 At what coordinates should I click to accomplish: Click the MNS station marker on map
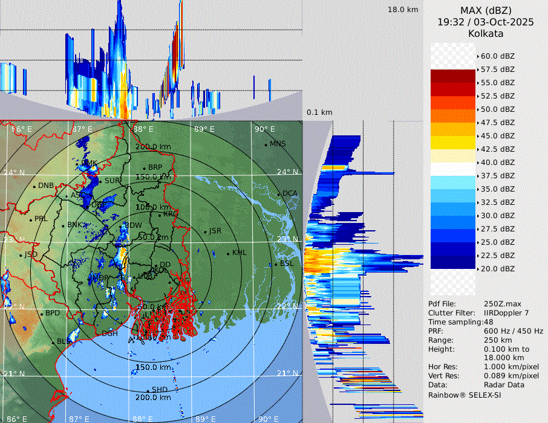pos(266,144)
